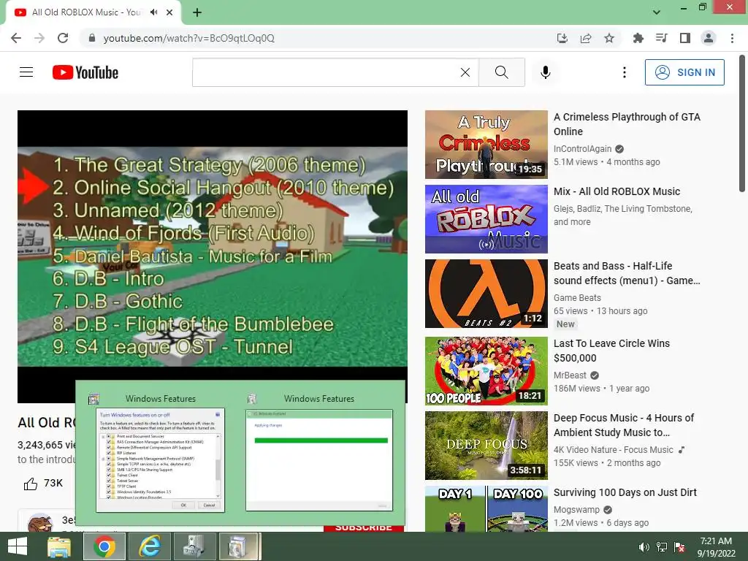Viewport: 748px width, 561px height.
Task: Close the All Old ROBLOX Music tab
Action: [x=169, y=12]
